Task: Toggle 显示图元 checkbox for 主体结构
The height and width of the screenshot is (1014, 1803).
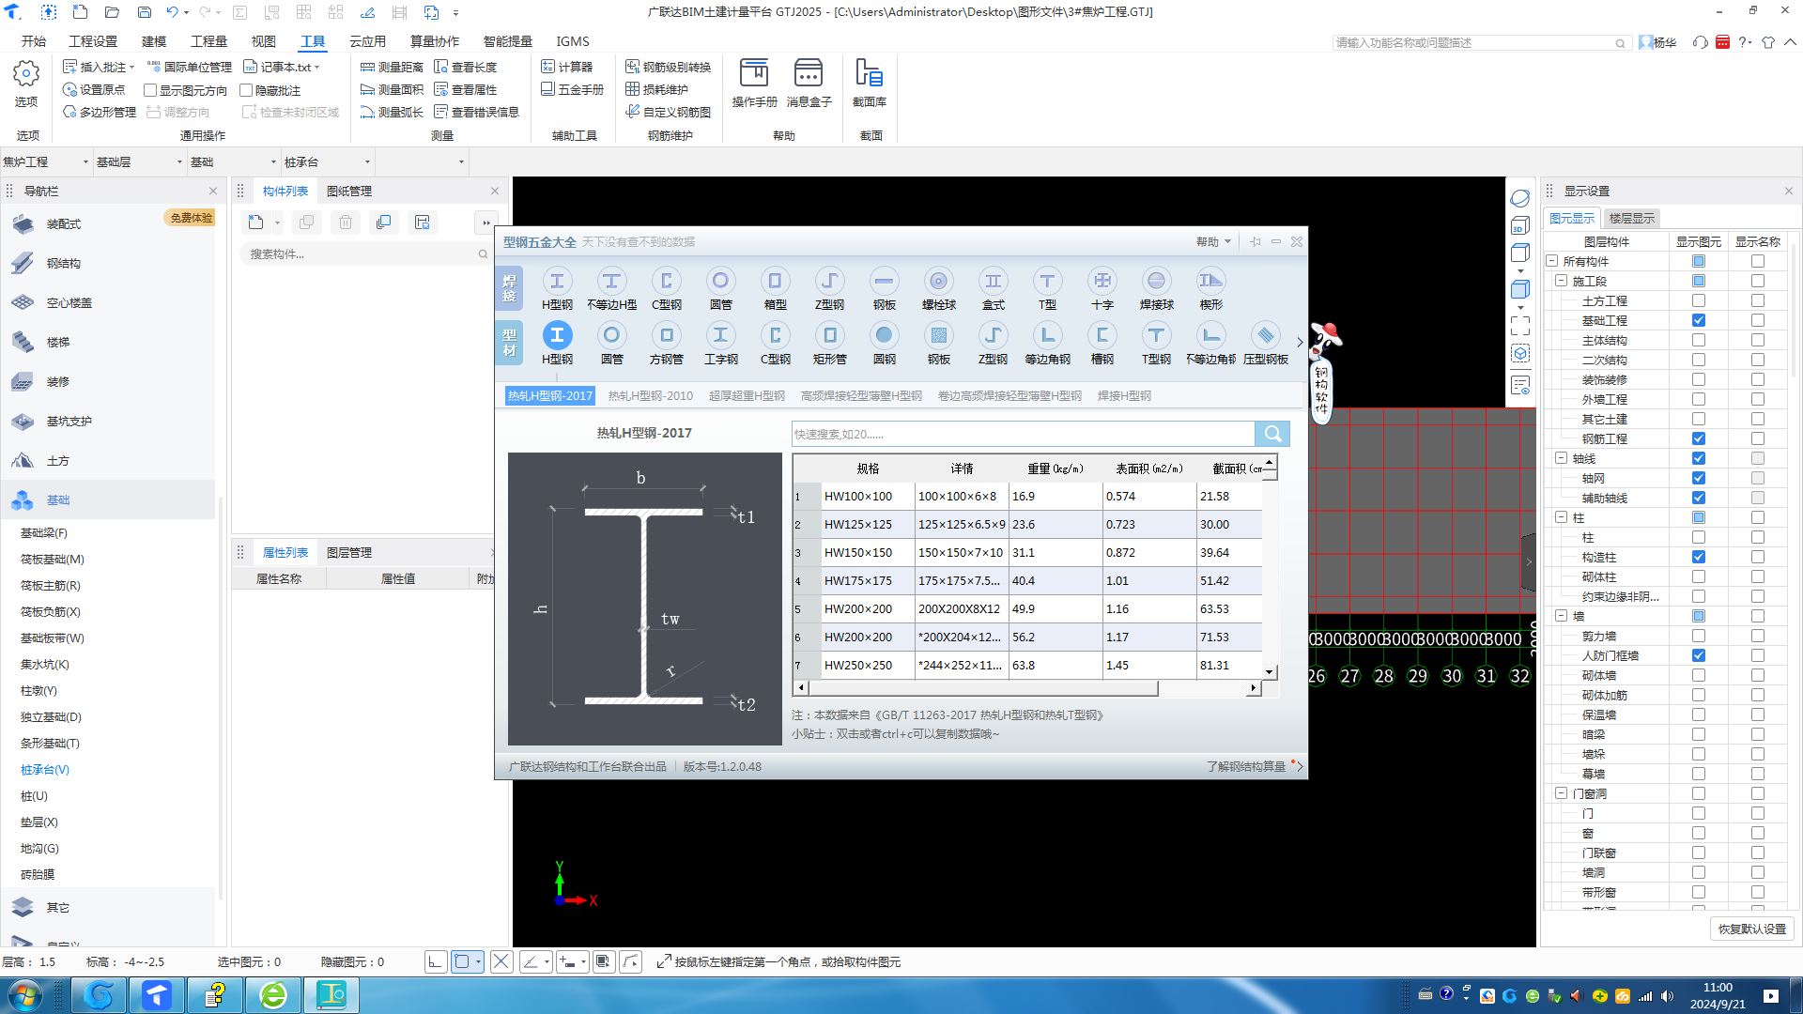Action: tap(1698, 340)
